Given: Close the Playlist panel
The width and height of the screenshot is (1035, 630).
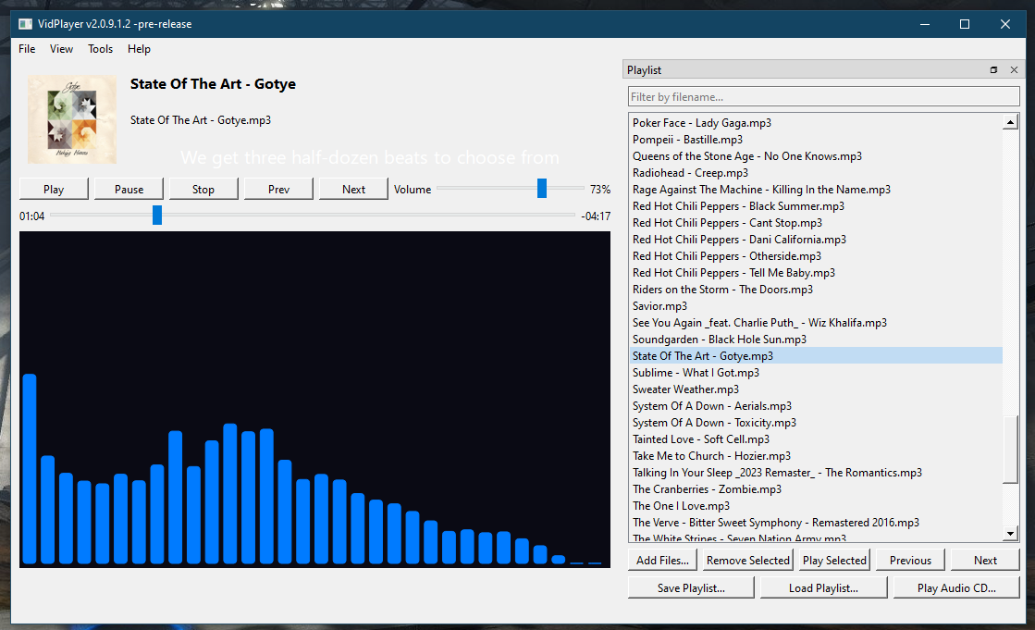Looking at the screenshot, I should pos(1014,70).
